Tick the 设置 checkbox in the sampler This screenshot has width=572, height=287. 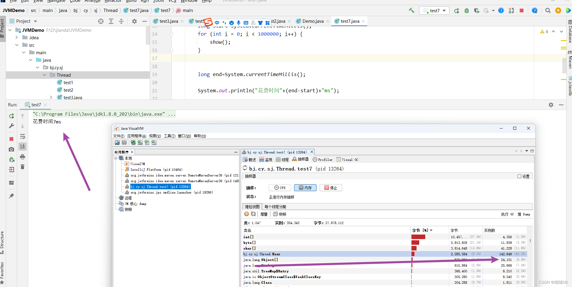[x=519, y=176]
